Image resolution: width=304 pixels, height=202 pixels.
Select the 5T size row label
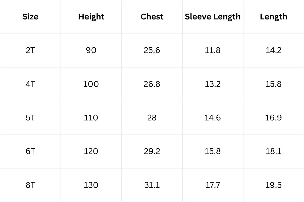click(30, 118)
